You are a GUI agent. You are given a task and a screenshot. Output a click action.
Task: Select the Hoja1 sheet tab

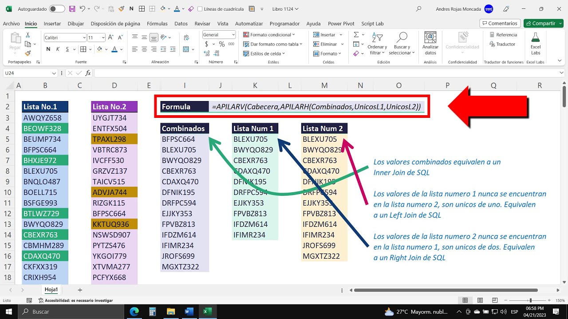click(51, 289)
